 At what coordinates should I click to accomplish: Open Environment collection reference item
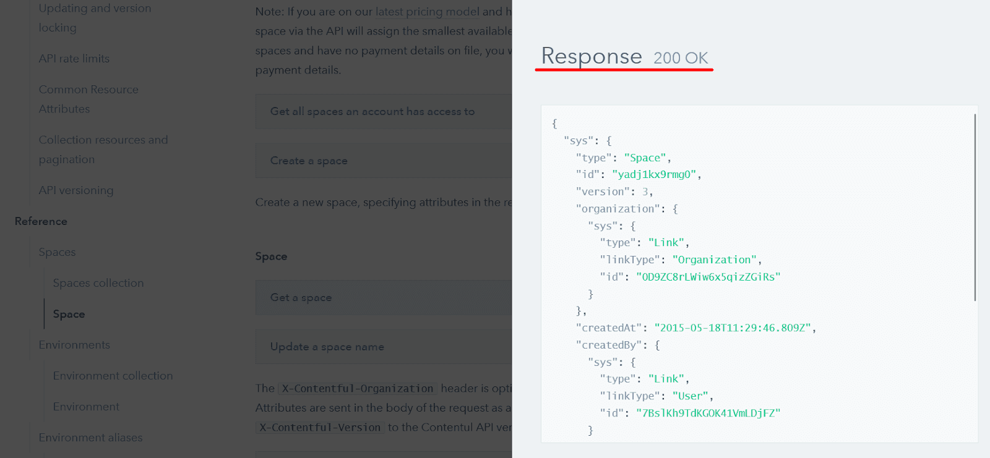[113, 376]
